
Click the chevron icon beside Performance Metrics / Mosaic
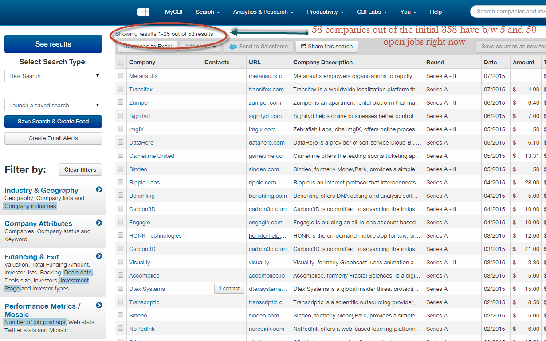(98, 305)
